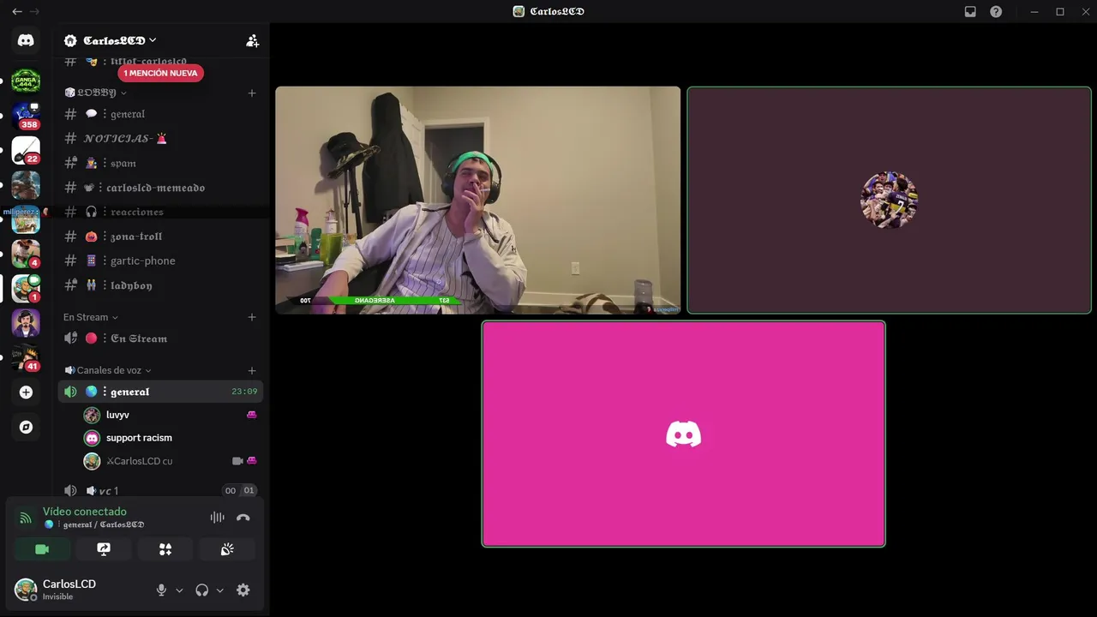The height and width of the screenshot is (617, 1097).
Task: Start screen share button
Action: (x=104, y=549)
